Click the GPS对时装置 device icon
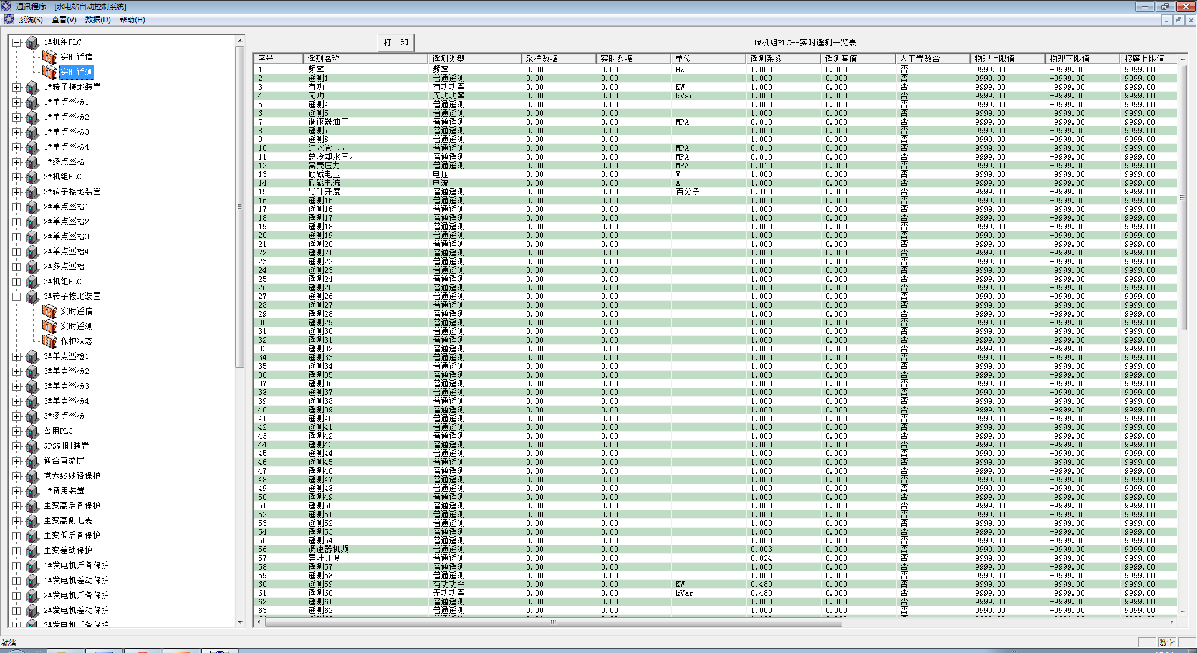Screen dimensions: 1197x653 tap(32, 446)
